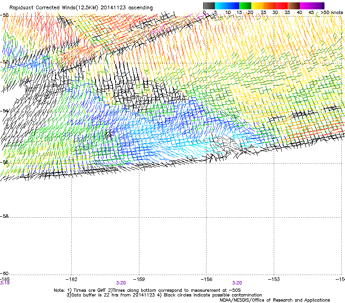The width and height of the screenshot is (345, 303).
Task: Click the purple 3:20 time near -159
Action: click(x=121, y=283)
